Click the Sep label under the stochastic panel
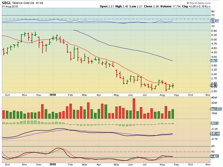The height and width of the screenshot is (167, 223). click(176, 164)
